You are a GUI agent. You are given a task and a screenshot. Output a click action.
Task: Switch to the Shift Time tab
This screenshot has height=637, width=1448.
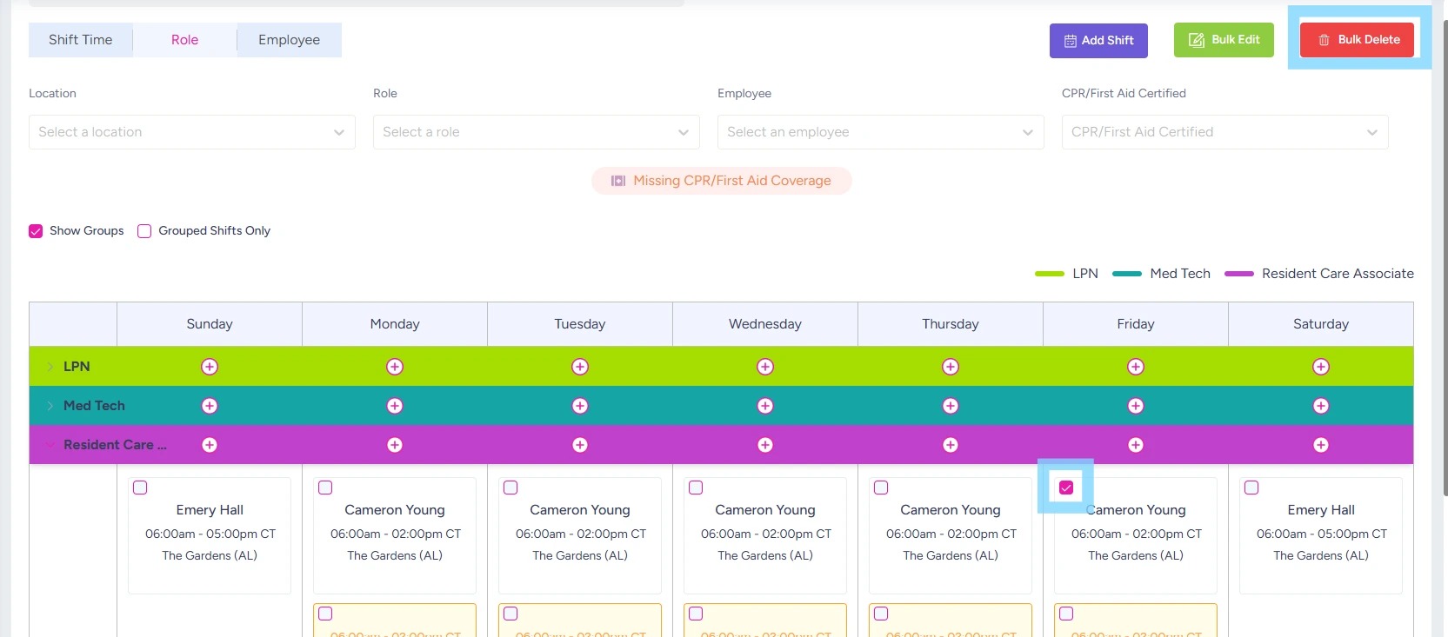(x=80, y=40)
